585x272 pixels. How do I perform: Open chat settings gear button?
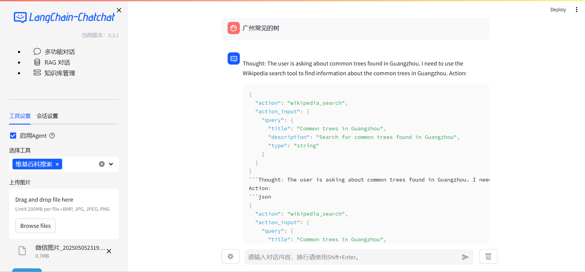coord(230,256)
